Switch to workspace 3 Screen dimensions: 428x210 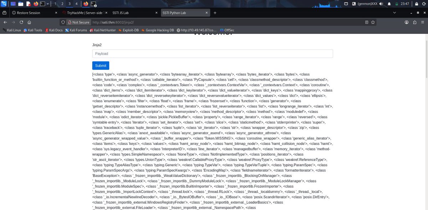(x=69, y=4)
